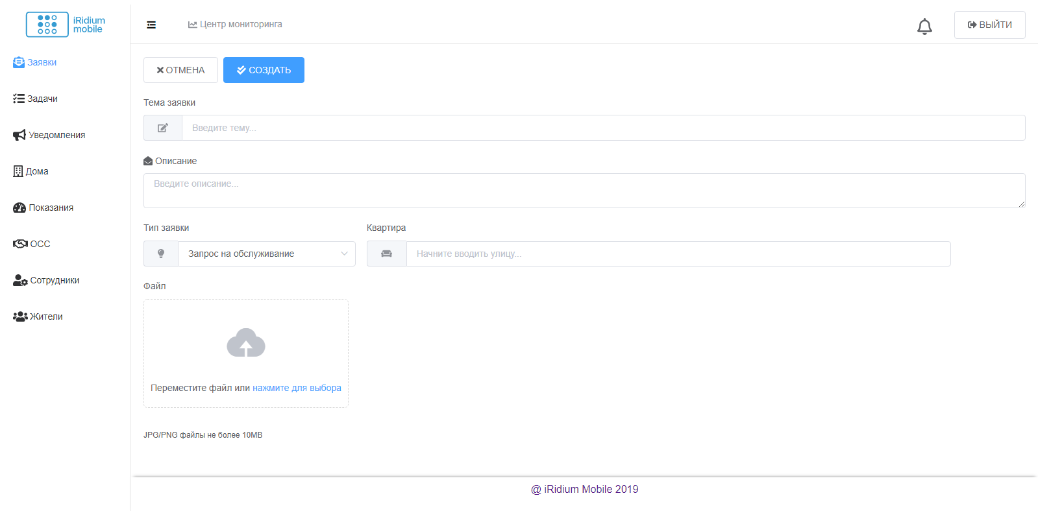Click the iRidium Mobile 2019 footer text

[584, 489]
